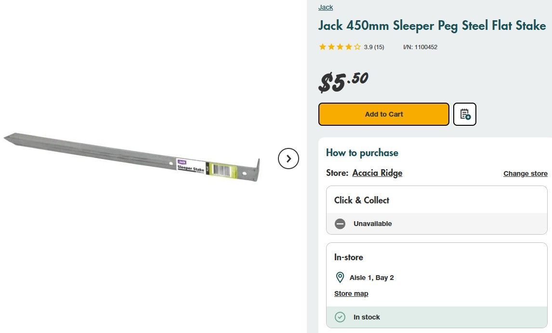Viewport: 552px width, 333px height.
Task: Open the Acacia Ridge store link
Action: tap(377, 173)
